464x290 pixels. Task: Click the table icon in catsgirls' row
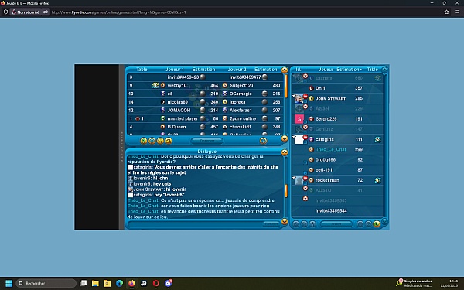pos(377,139)
